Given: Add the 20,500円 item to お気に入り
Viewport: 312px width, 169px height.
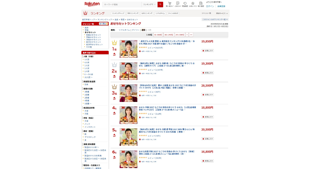Looking at the screenshot, I should [x=207, y=139].
